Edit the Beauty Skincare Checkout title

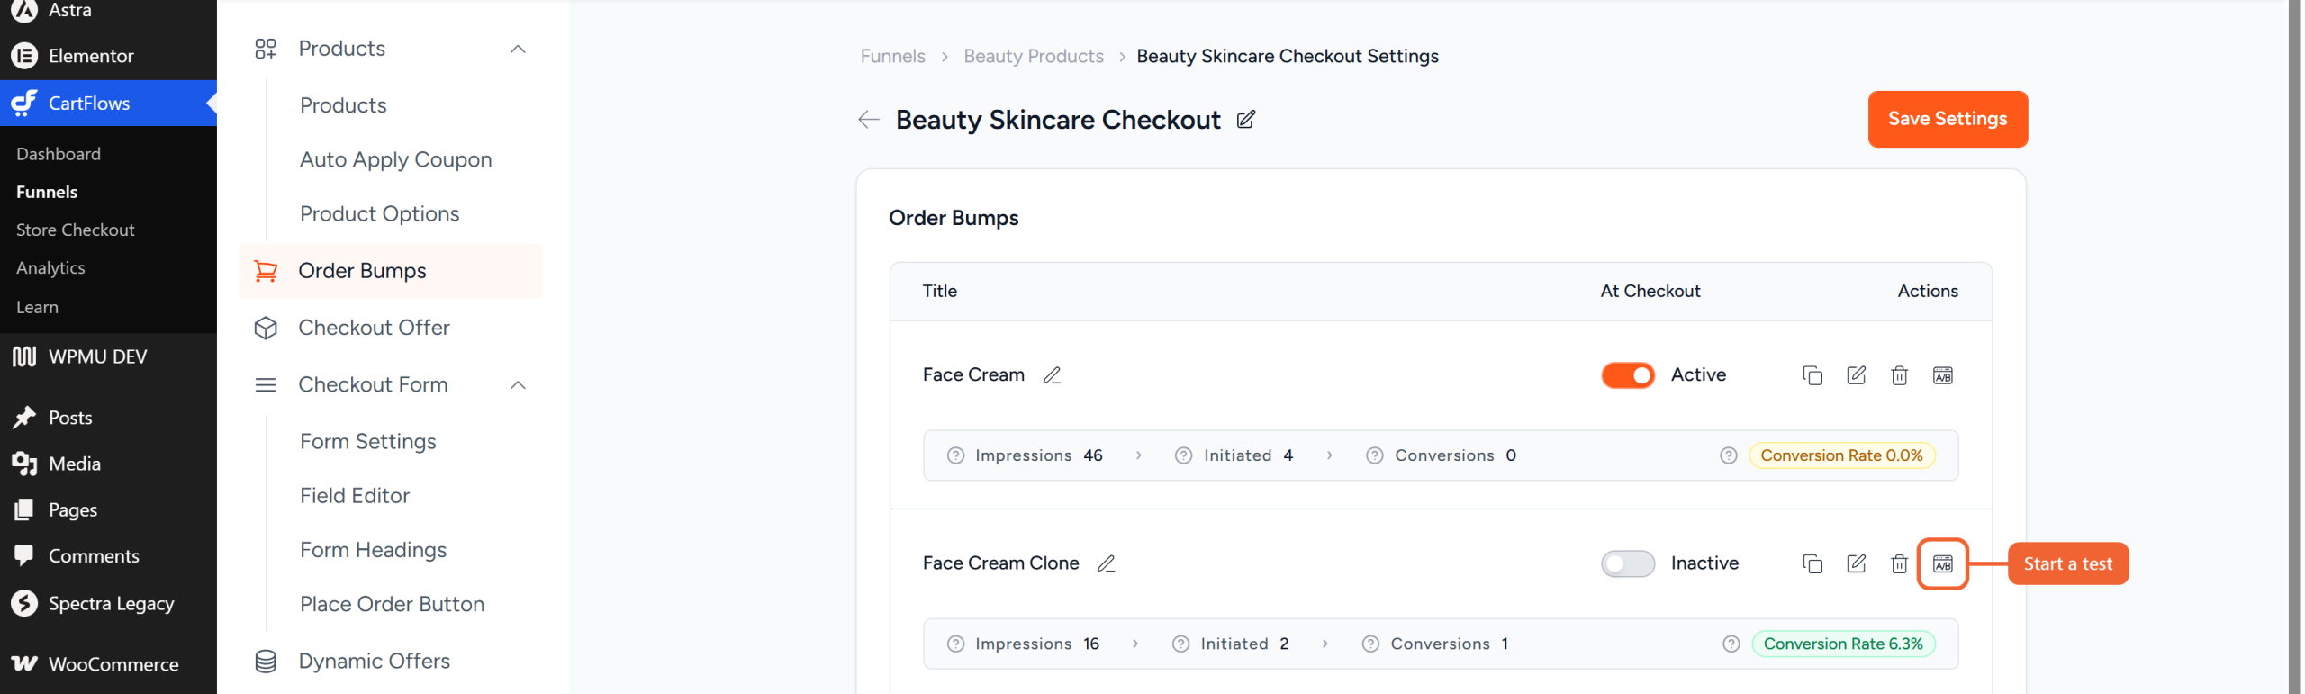(x=1245, y=120)
